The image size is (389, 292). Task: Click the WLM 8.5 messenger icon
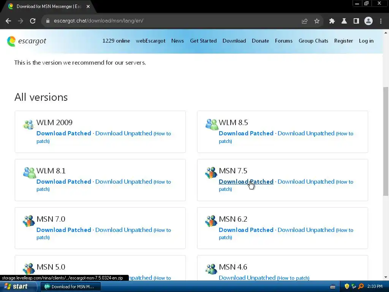(x=212, y=124)
